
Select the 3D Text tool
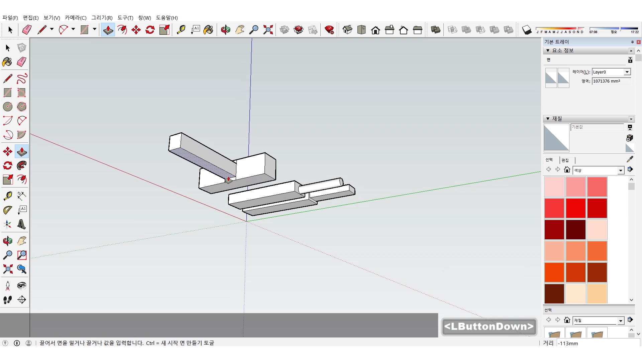tap(22, 224)
